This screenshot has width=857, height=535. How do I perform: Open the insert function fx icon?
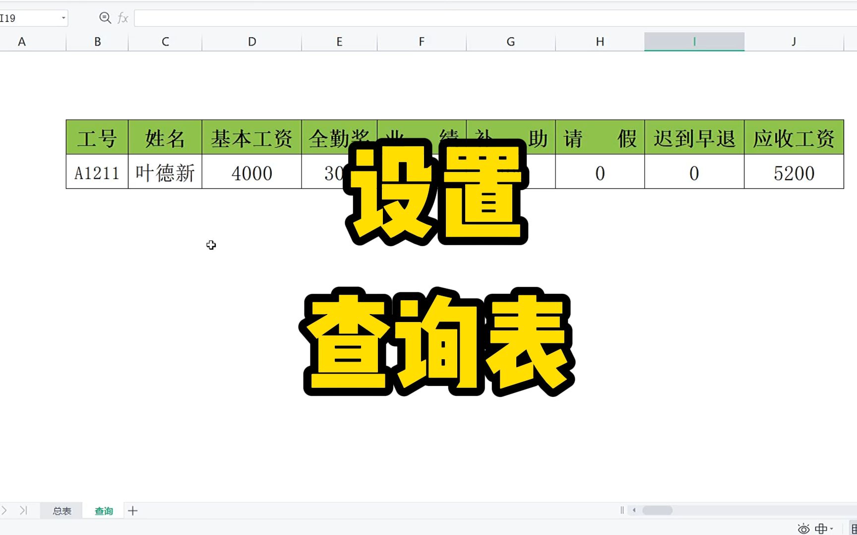coord(123,18)
